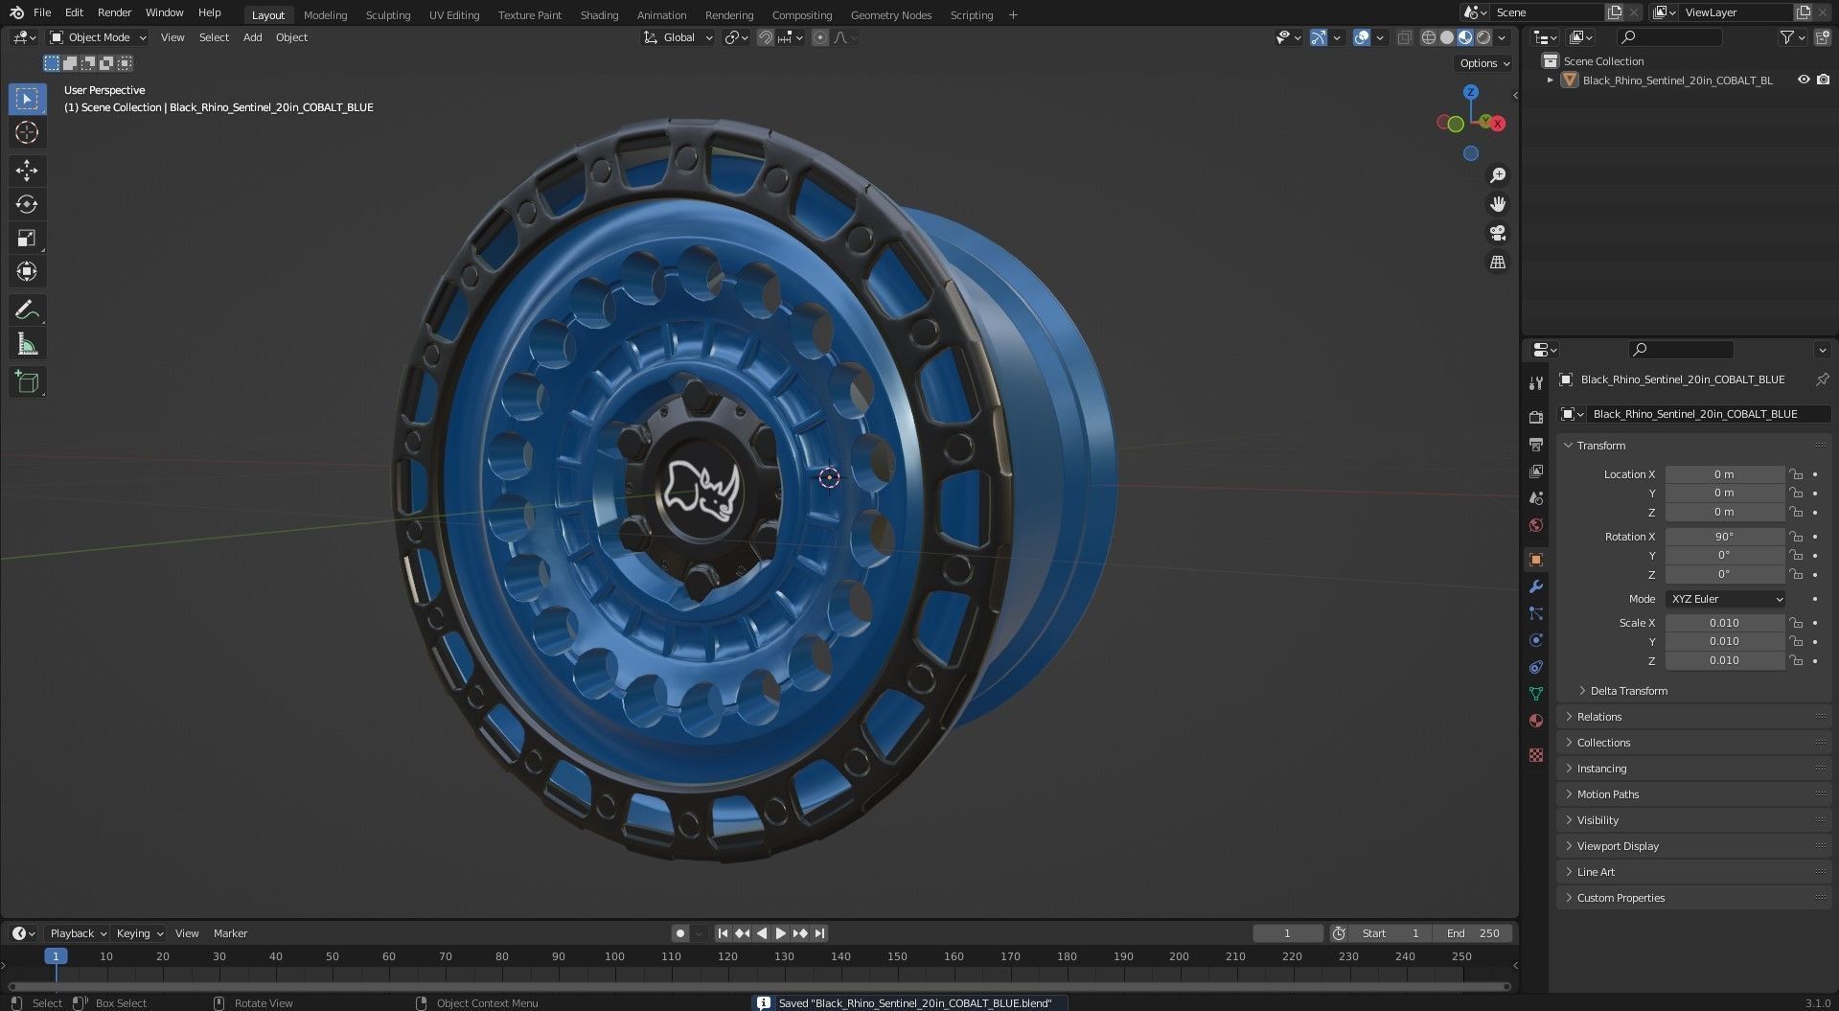Open the XYZ Euler rotation mode dropdown
Viewport: 1839px width, 1011px height.
pos(1726,599)
